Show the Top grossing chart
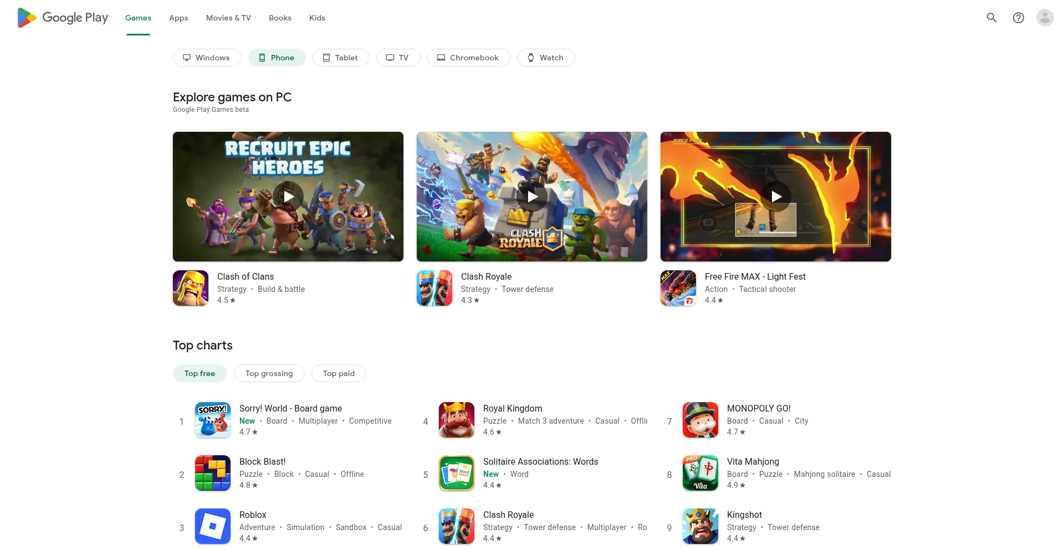This screenshot has width=1064, height=550. pos(269,373)
